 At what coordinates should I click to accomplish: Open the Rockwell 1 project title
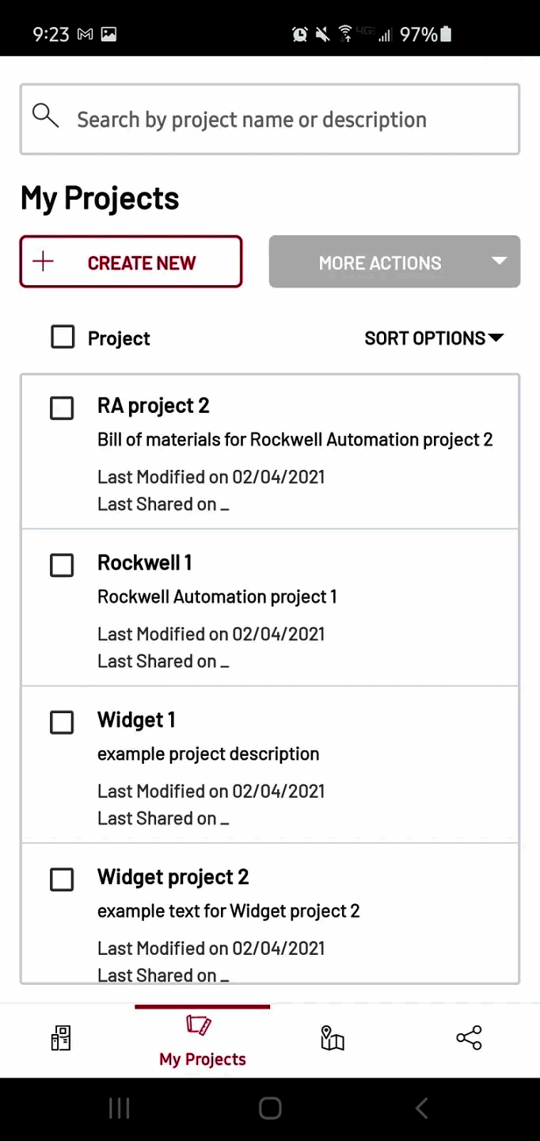click(145, 563)
